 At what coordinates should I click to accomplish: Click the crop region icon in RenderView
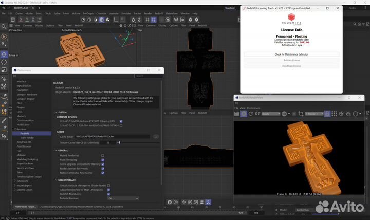click(301, 114)
